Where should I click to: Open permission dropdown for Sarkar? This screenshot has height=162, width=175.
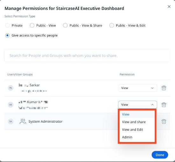pos(137,88)
